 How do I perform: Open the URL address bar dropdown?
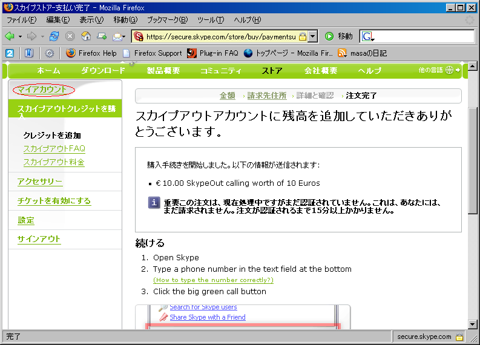[312, 36]
